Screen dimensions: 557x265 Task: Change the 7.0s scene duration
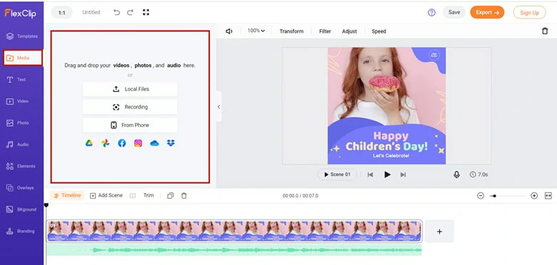pyautogui.click(x=479, y=175)
